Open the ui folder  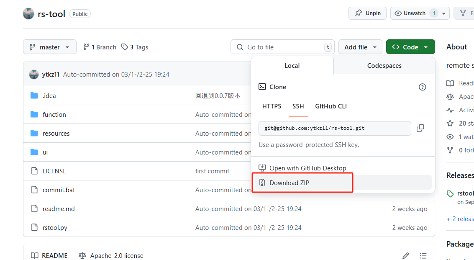tap(45, 152)
